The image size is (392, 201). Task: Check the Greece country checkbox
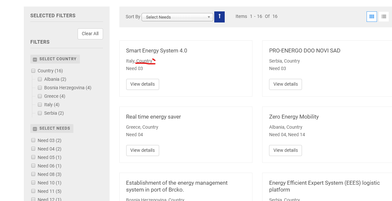[40, 96]
